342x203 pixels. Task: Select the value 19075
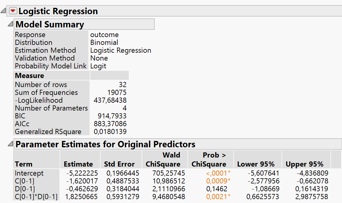[x=117, y=92]
